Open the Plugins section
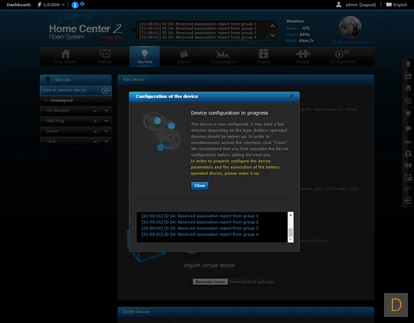 pyautogui.click(x=263, y=56)
